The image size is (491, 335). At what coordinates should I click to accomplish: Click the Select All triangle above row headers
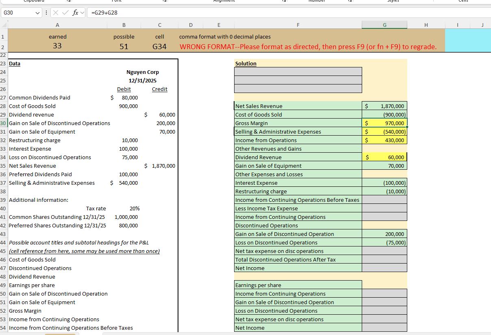pyautogui.click(x=3, y=24)
